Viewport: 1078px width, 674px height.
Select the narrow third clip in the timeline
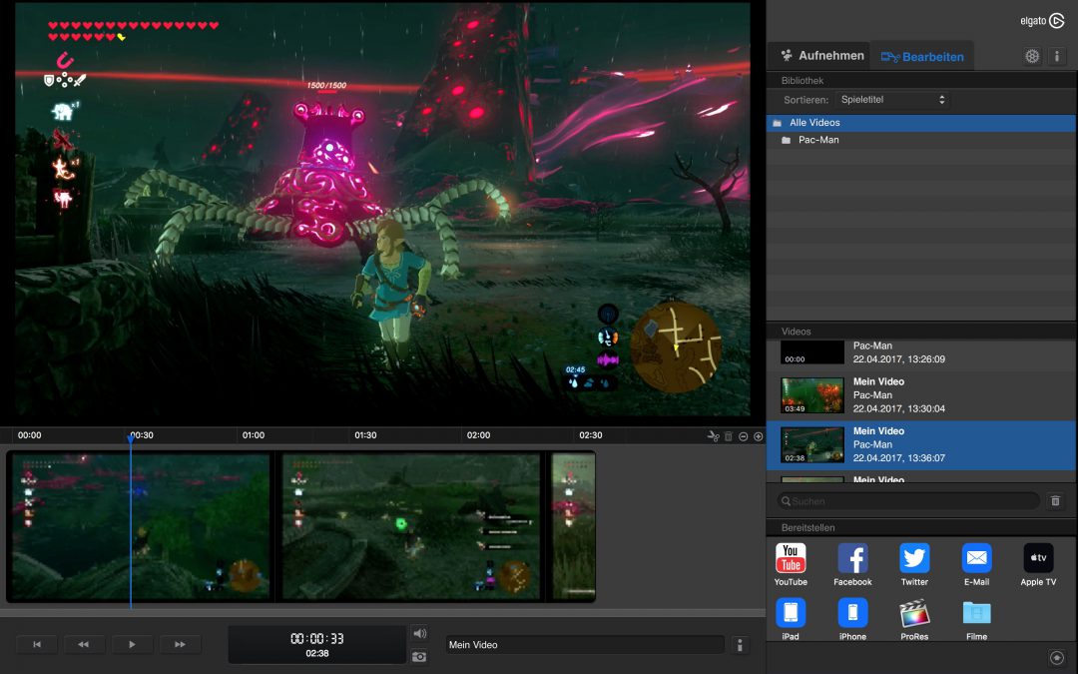tap(573, 527)
